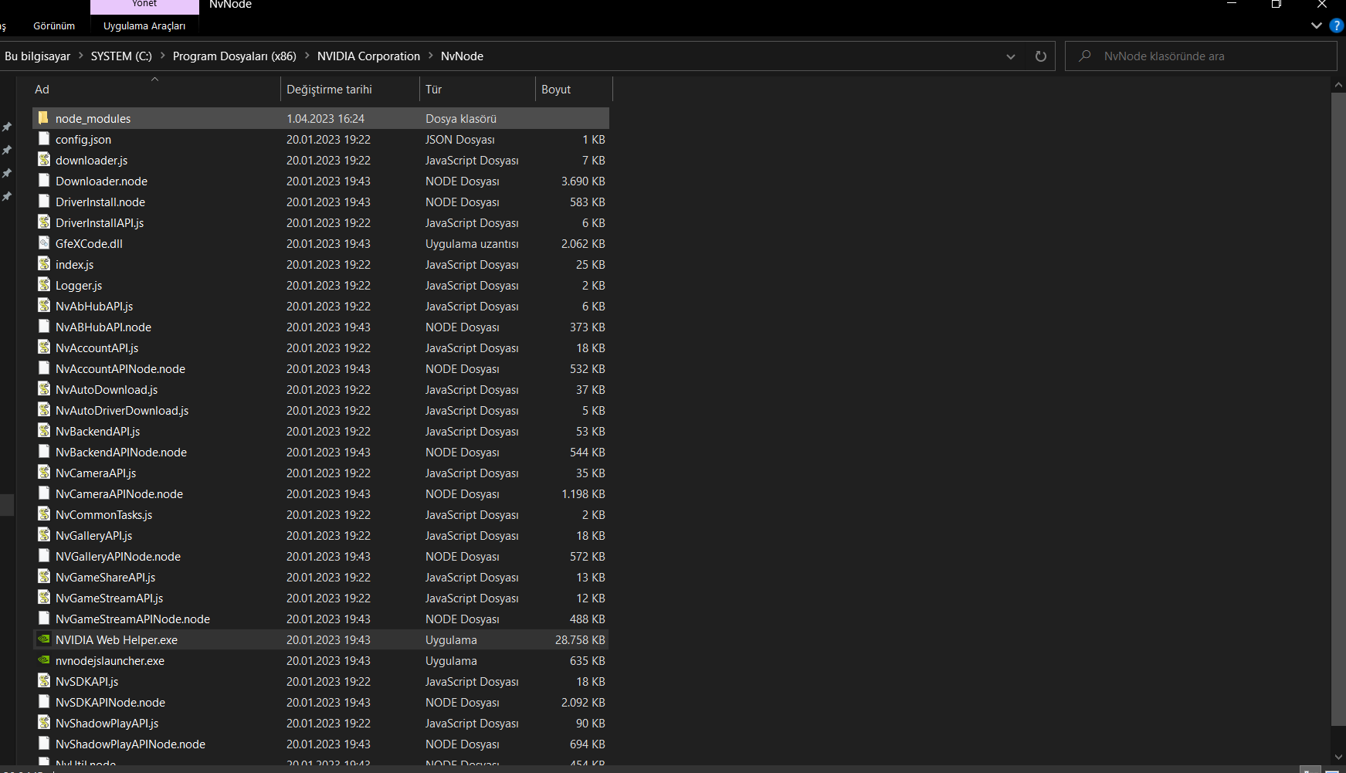This screenshot has height=773, width=1346.
Task: Click the NvSDKAPI.js script icon
Action: [44, 681]
